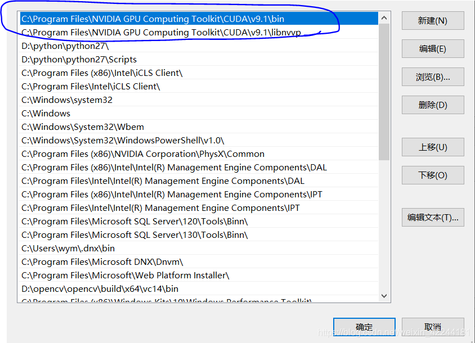The height and width of the screenshot is (343, 475).
Task: Select the WindowsPowerShell\v1.0\ entry
Action: [x=199, y=140]
